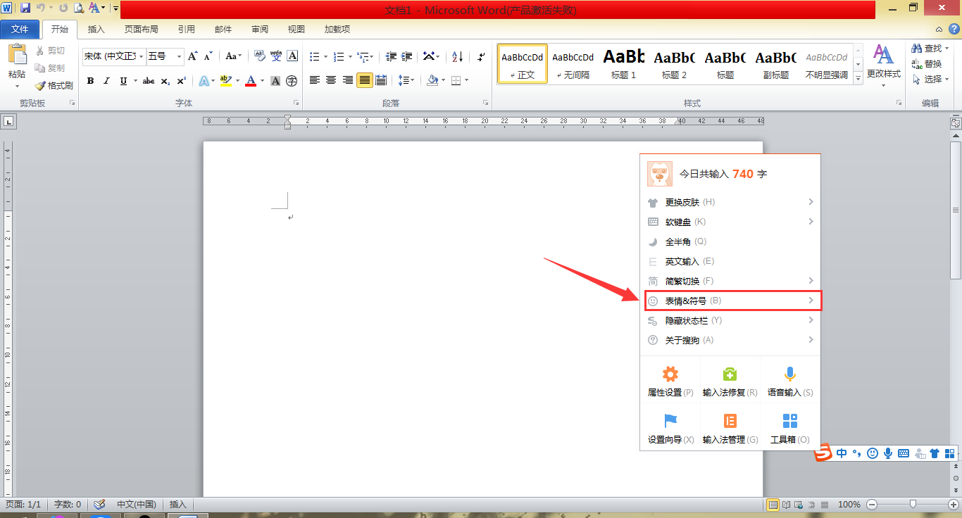Click the Save icon in Quick Access Toolbar
Viewport: 962px width, 518px height.
25,8
